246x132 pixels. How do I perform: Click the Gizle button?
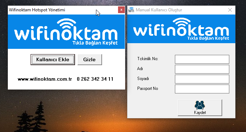coord(90,59)
